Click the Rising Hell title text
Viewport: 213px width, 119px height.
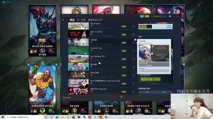[x=98, y=89]
